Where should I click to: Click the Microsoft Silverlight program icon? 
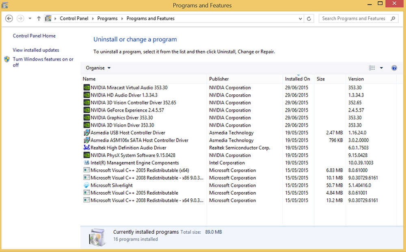point(86,185)
